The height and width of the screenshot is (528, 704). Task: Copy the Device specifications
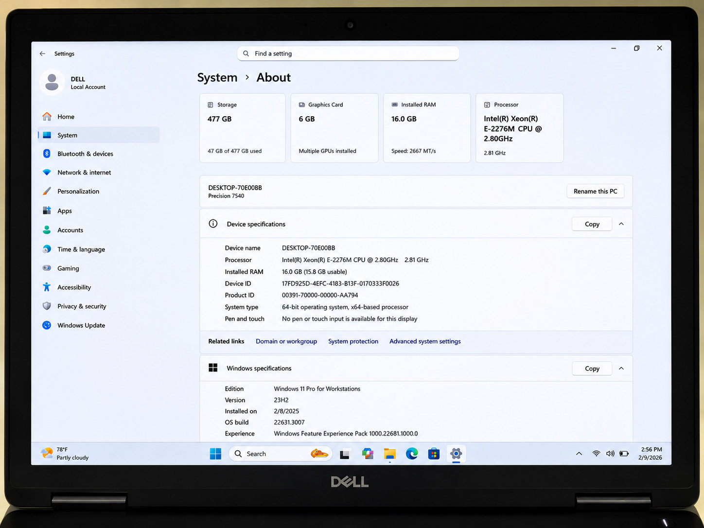592,224
